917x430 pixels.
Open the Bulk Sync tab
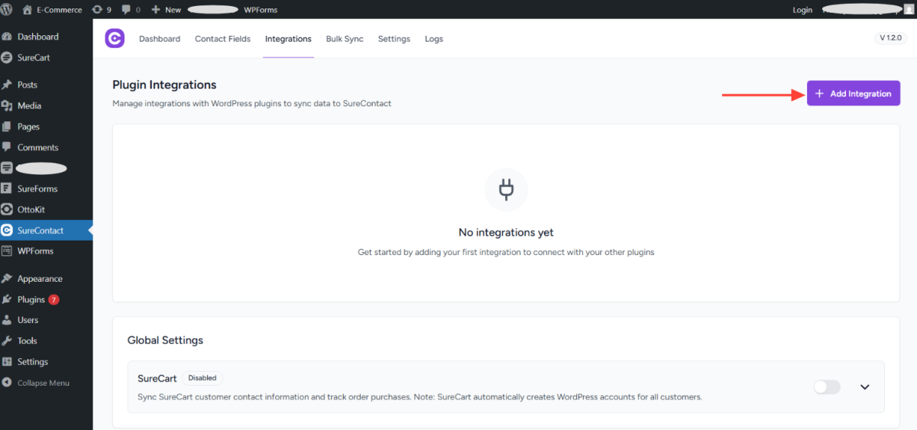345,39
